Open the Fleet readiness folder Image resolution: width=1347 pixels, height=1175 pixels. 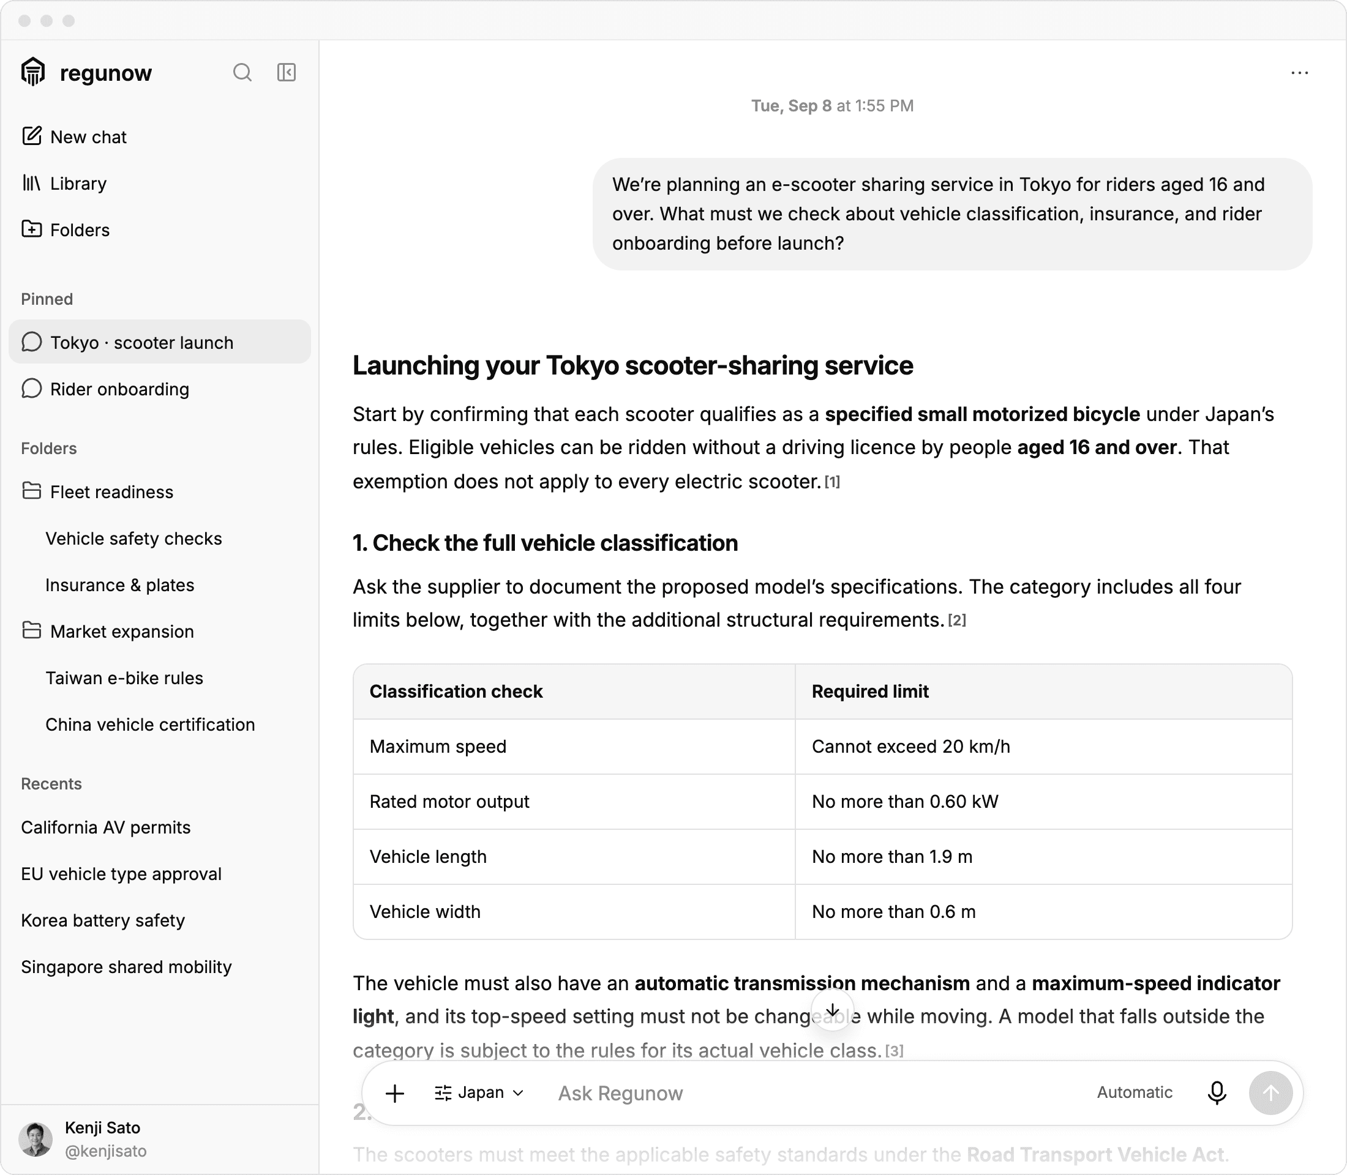[x=159, y=492]
